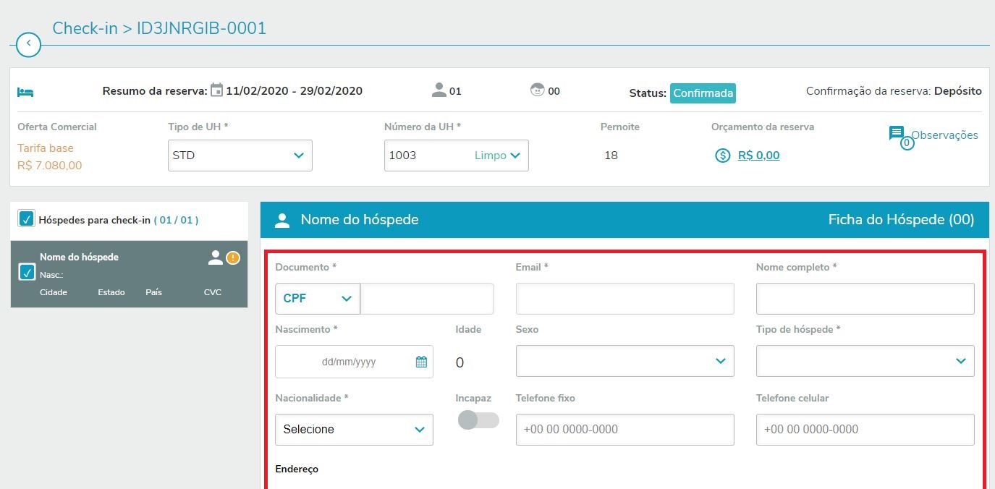Click the Endereço section heading
This screenshot has width=995, height=489.
click(297, 469)
